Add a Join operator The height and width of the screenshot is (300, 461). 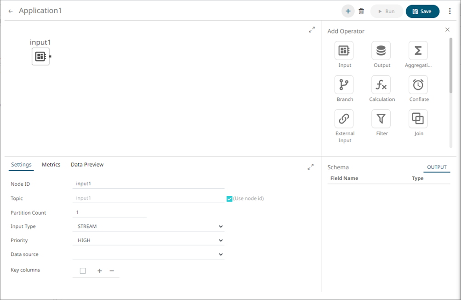pyautogui.click(x=418, y=119)
